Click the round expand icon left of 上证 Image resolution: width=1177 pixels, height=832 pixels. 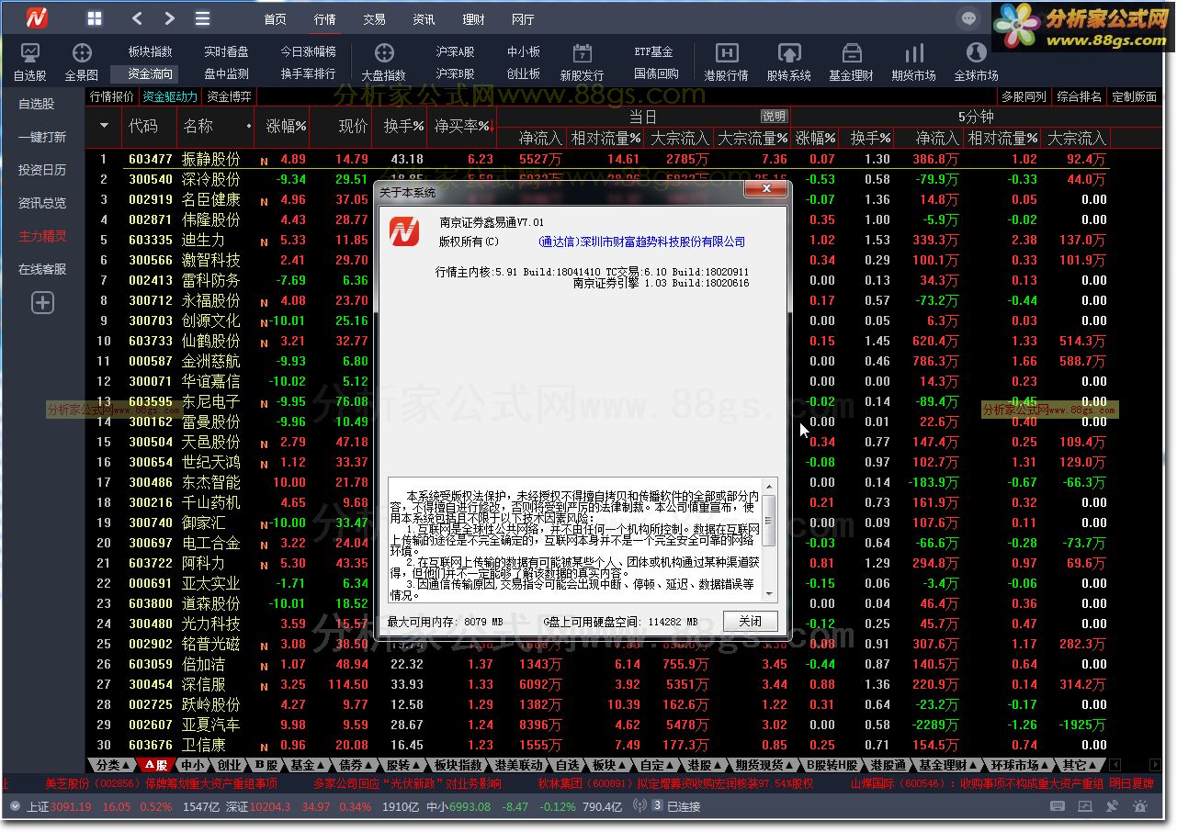tap(14, 806)
